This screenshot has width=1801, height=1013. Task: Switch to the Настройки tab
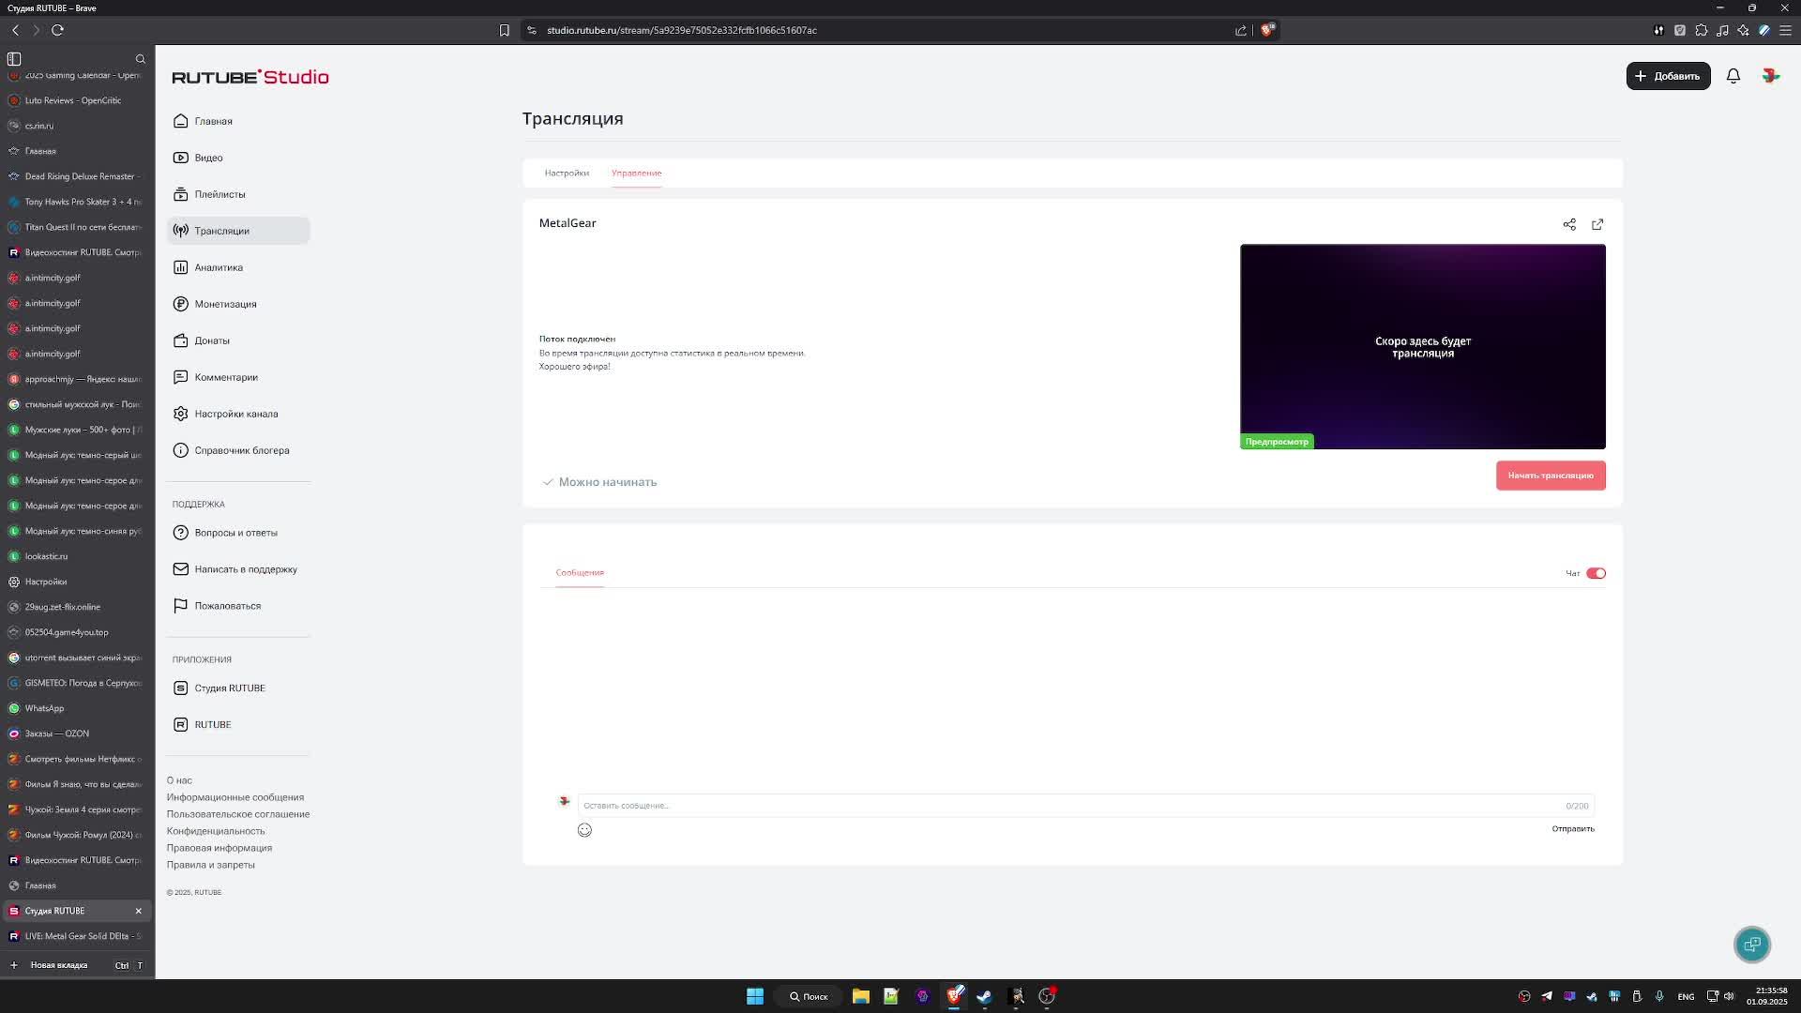567,173
